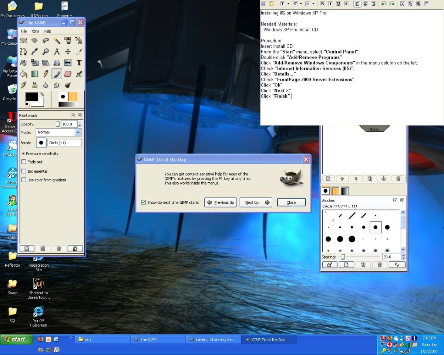Click the refresh brushes button

click(x=397, y=265)
